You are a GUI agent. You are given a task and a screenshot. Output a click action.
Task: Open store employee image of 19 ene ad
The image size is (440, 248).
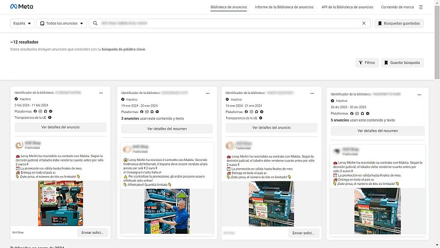pos(167,211)
